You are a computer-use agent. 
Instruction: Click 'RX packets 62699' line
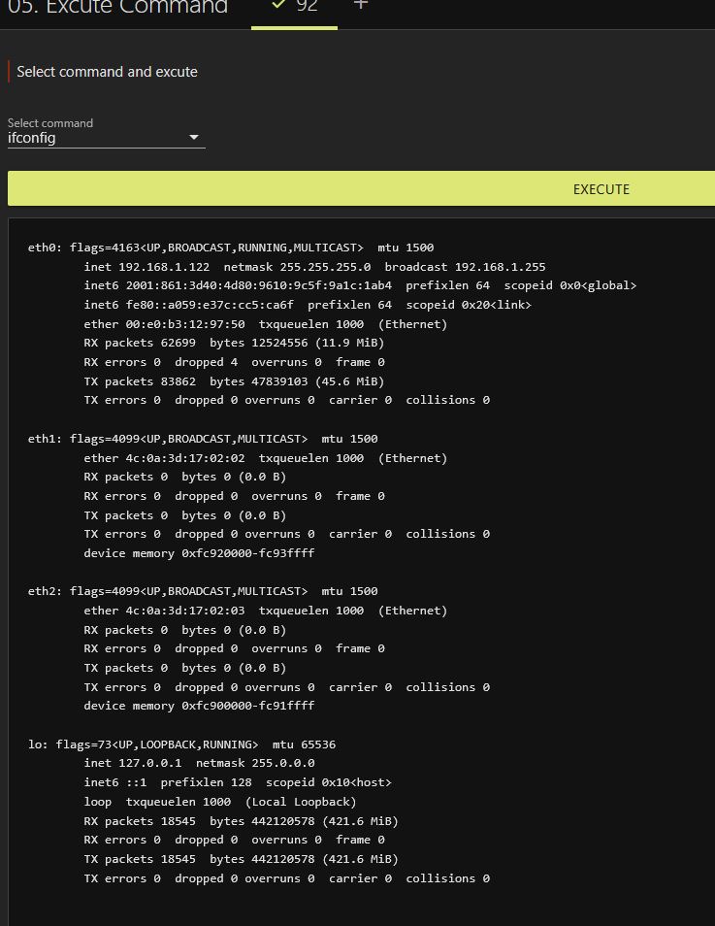[234, 343]
